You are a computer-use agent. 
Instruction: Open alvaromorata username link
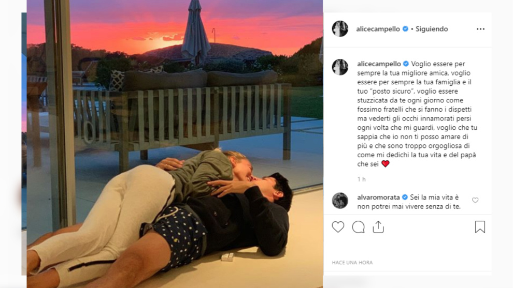[x=379, y=197]
